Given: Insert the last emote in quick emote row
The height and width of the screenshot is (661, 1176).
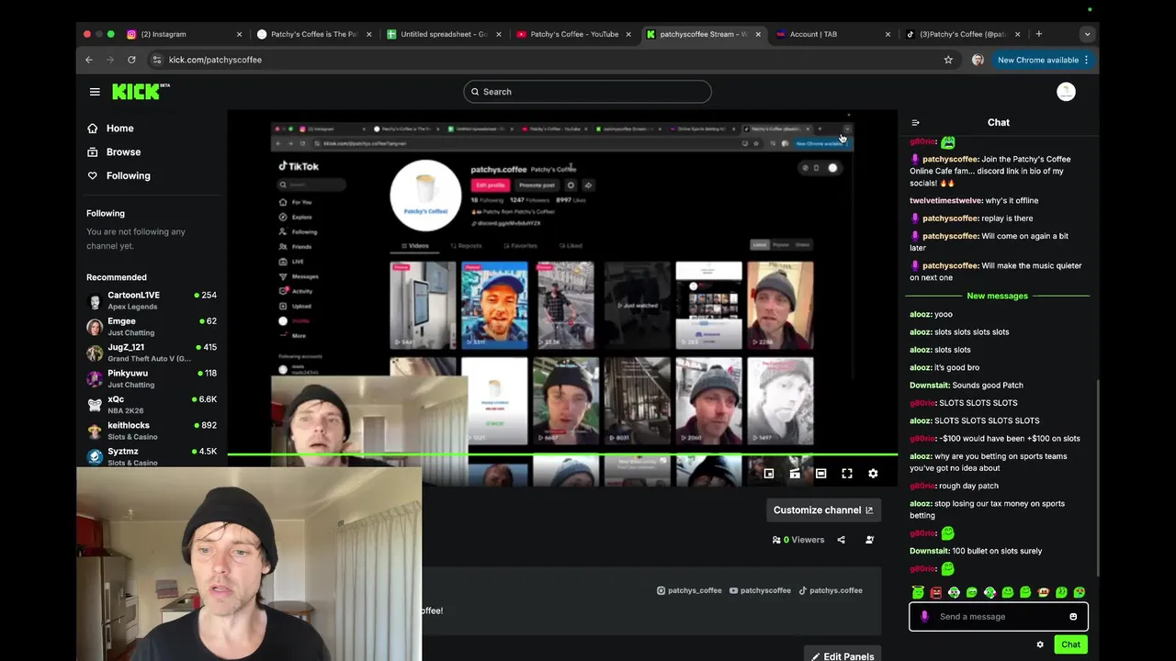Looking at the screenshot, I should (x=1080, y=592).
